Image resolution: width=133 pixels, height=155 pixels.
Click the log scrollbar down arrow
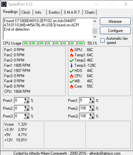tap(95, 37)
